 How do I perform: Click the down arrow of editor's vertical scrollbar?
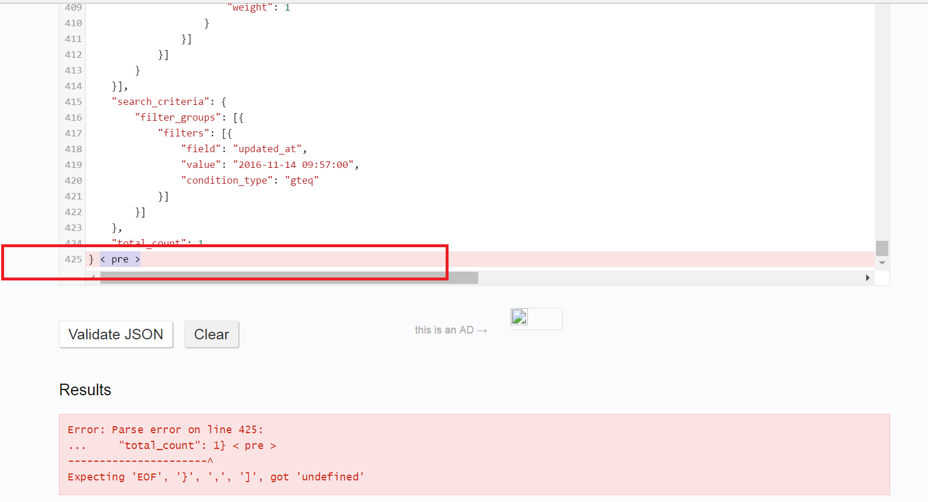882,263
